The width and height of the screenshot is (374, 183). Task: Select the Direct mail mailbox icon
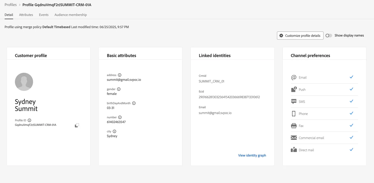pyautogui.click(x=294, y=150)
